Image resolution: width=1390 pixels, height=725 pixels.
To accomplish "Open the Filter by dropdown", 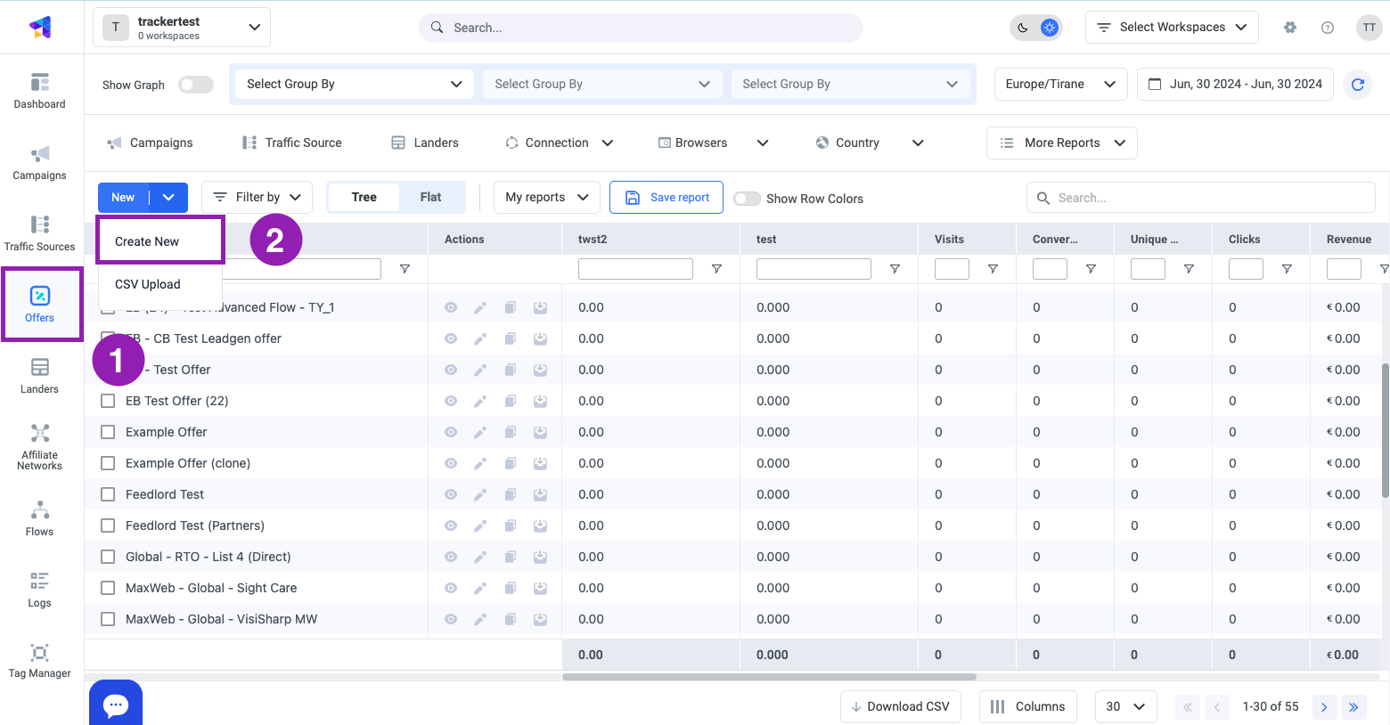I will click(x=257, y=197).
